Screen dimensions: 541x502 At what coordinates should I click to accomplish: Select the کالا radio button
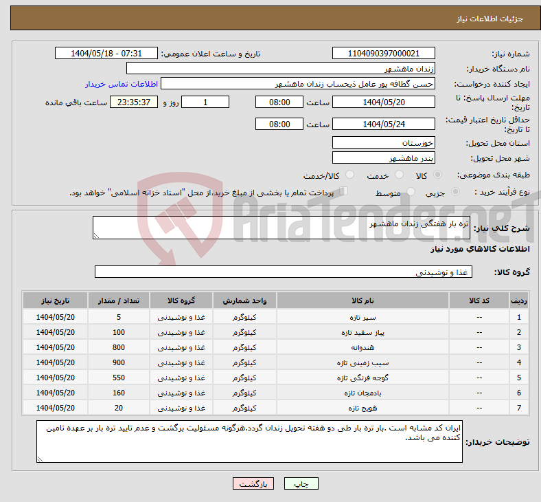tap(437, 175)
